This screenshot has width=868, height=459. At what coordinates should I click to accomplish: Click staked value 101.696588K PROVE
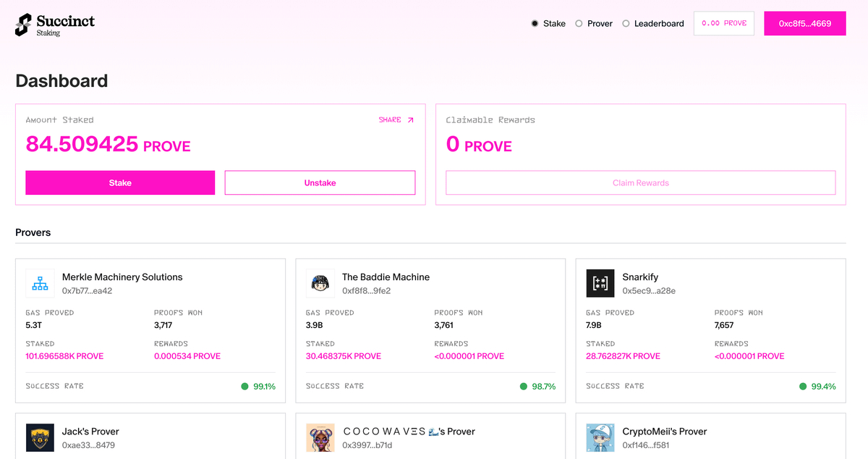[64, 356]
